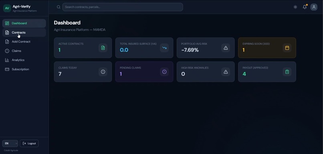Image resolution: width=323 pixels, height=154 pixels.
Task: Click the Total Insured Surface trend icon
Action: click(x=164, y=48)
